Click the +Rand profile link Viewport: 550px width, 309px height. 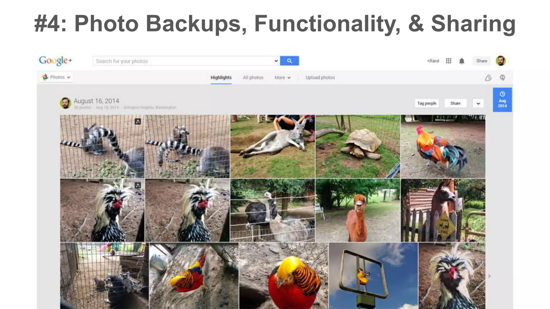click(433, 61)
